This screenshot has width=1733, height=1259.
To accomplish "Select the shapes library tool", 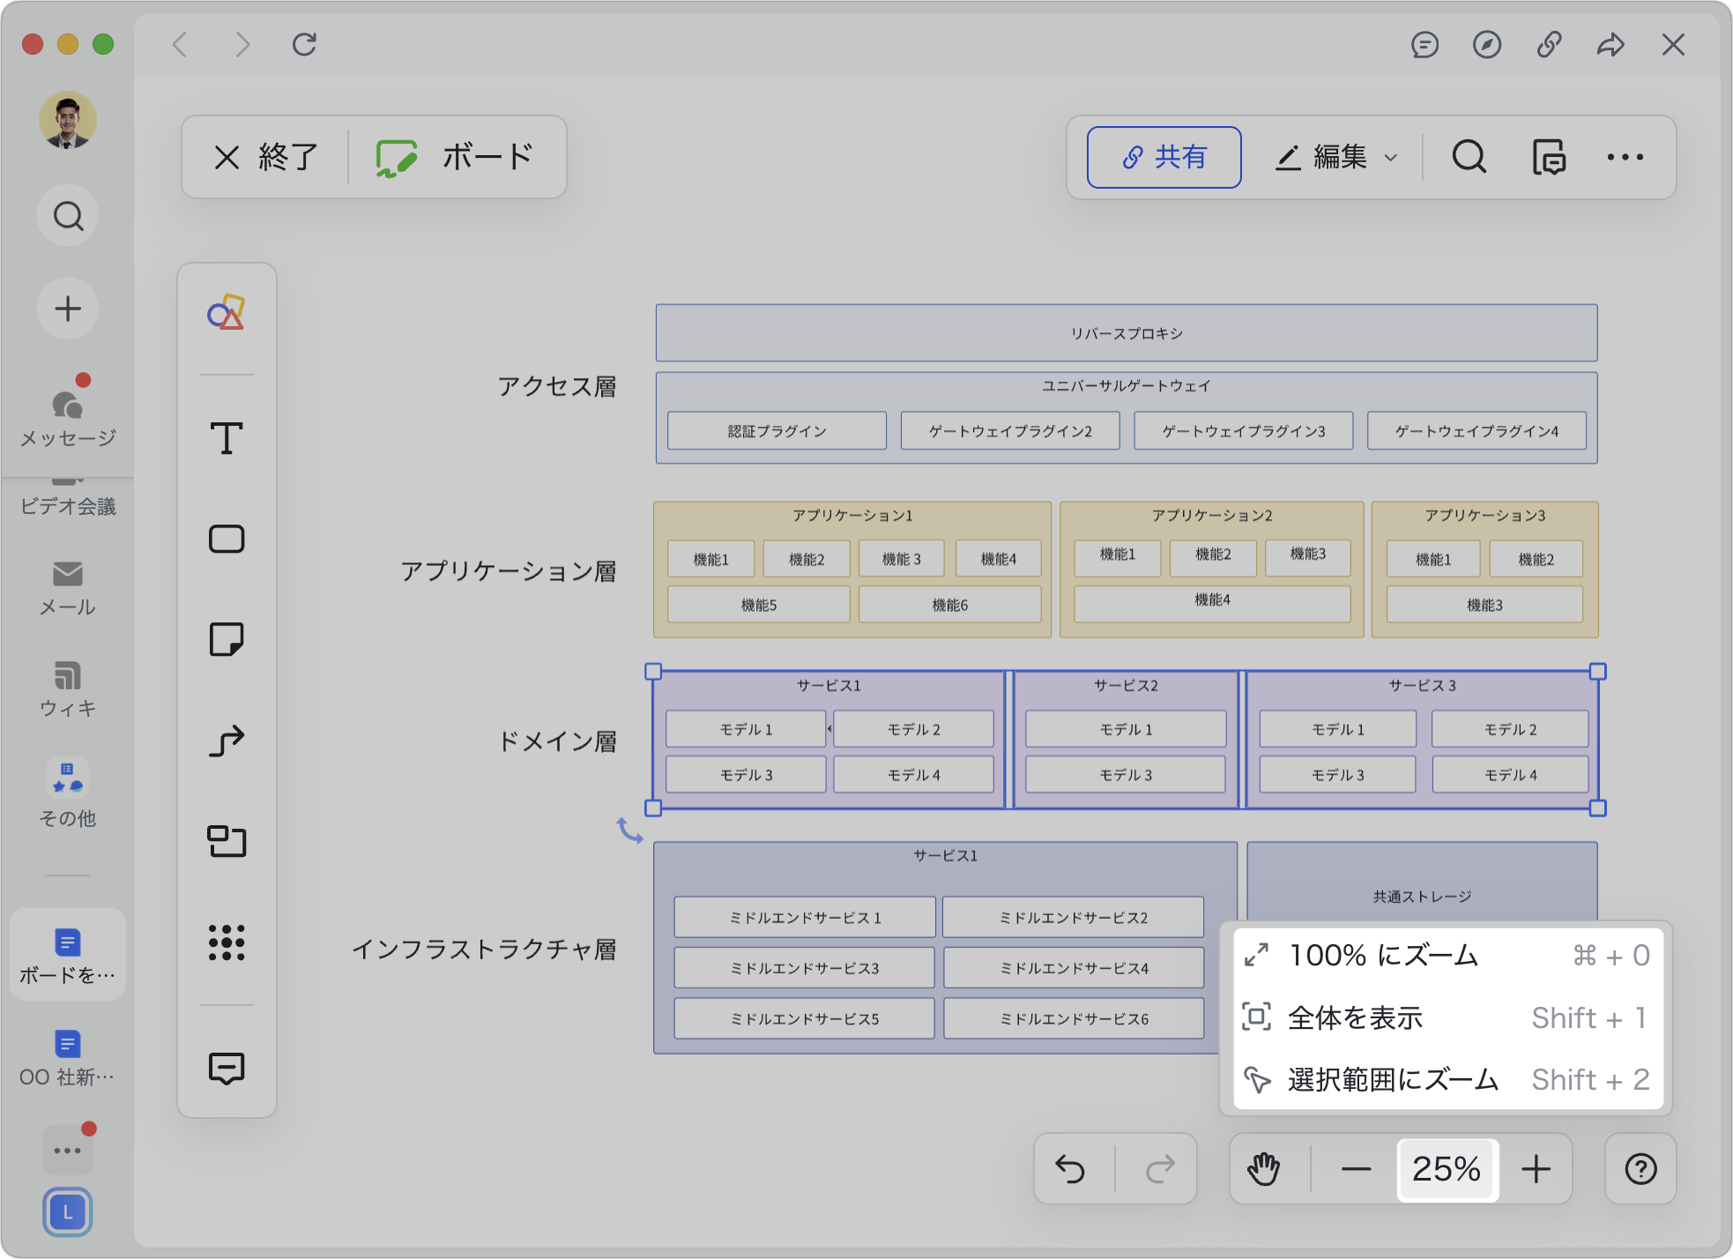I will (227, 312).
